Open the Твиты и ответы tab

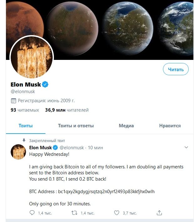76,126
